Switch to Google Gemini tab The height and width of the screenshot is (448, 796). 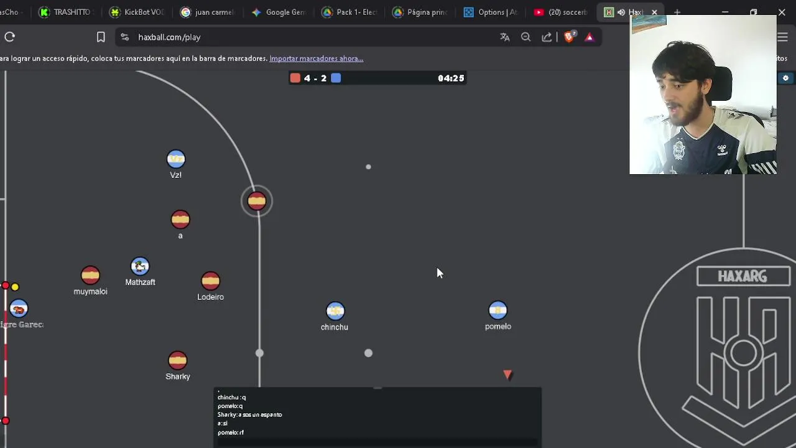pyautogui.click(x=279, y=12)
